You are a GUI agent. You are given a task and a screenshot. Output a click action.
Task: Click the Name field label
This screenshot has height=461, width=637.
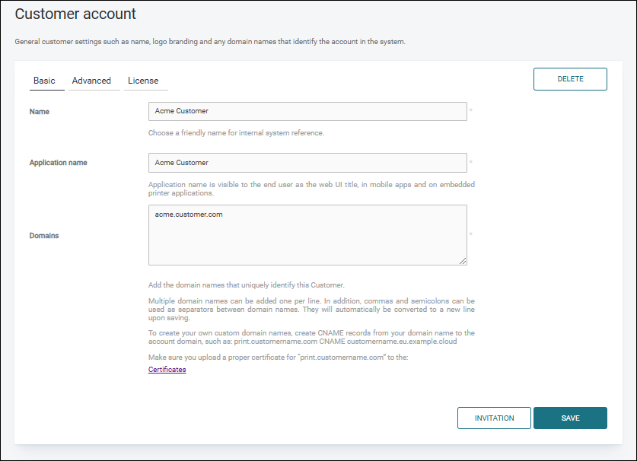click(x=39, y=111)
